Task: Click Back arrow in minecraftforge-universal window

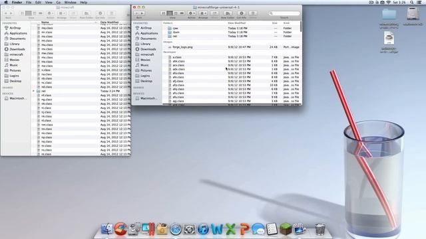Action: click(136, 13)
